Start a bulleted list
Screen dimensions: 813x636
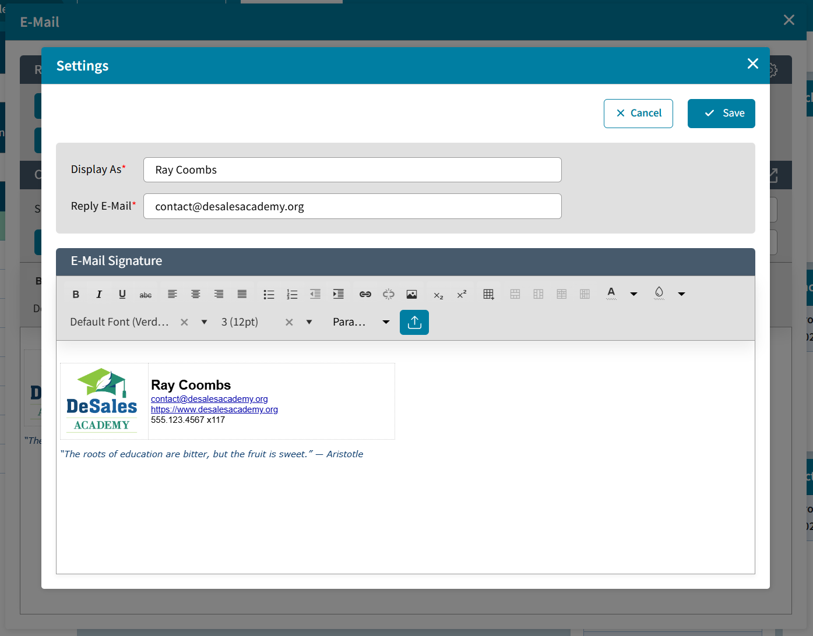(269, 294)
